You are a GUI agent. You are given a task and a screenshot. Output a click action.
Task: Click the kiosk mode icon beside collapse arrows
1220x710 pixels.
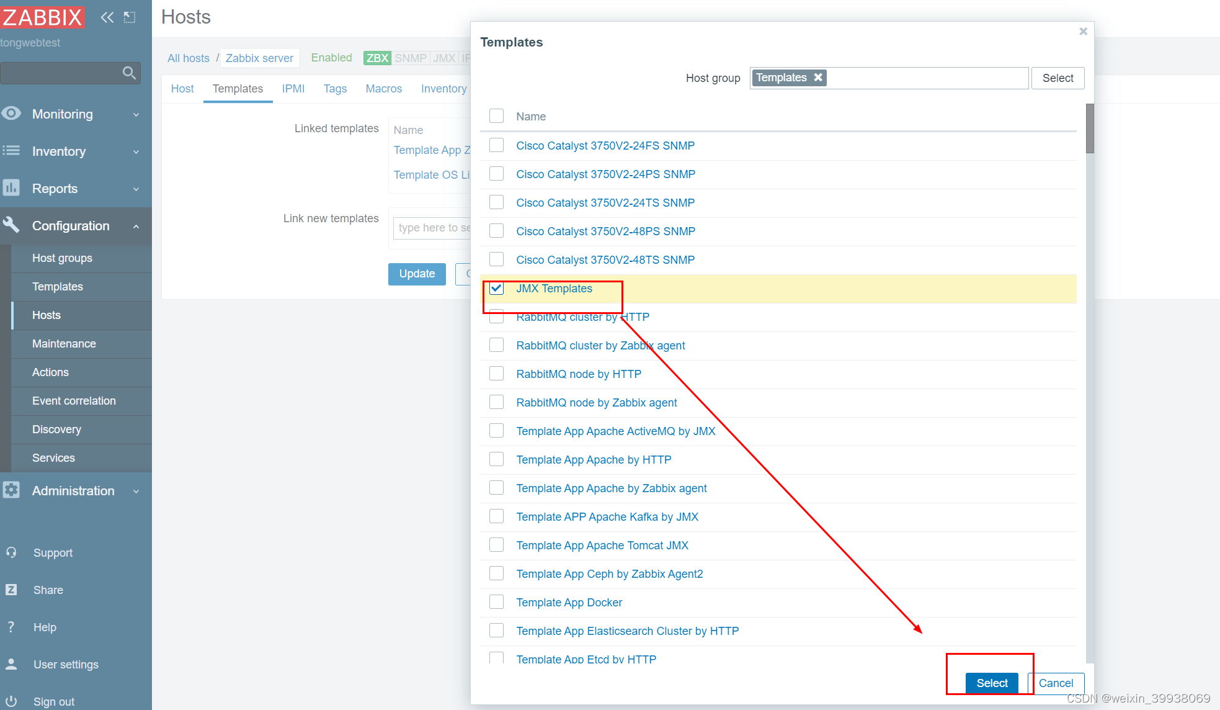click(130, 17)
